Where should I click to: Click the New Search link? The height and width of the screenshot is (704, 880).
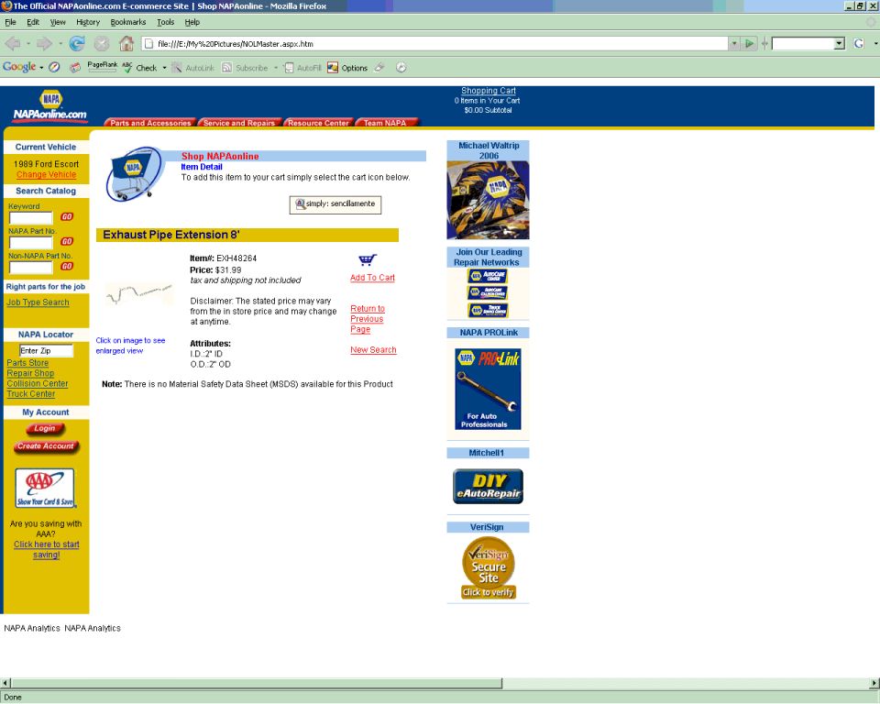pos(373,350)
